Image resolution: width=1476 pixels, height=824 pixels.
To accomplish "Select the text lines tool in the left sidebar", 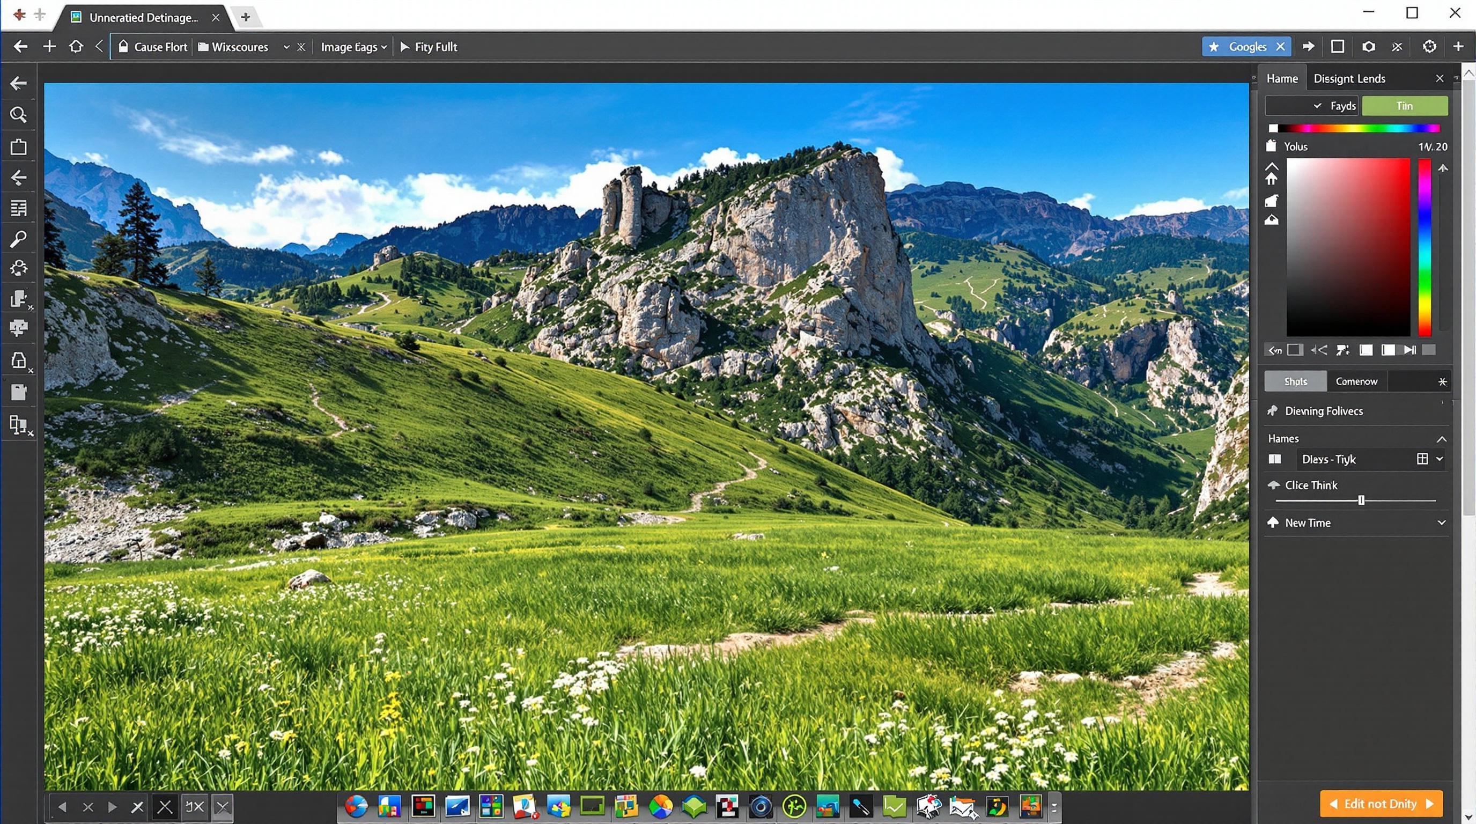I will tap(18, 208).
